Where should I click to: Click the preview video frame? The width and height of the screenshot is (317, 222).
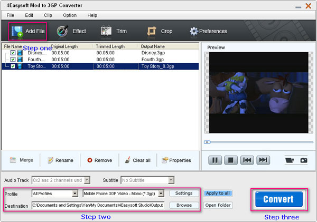click(258, 93)
